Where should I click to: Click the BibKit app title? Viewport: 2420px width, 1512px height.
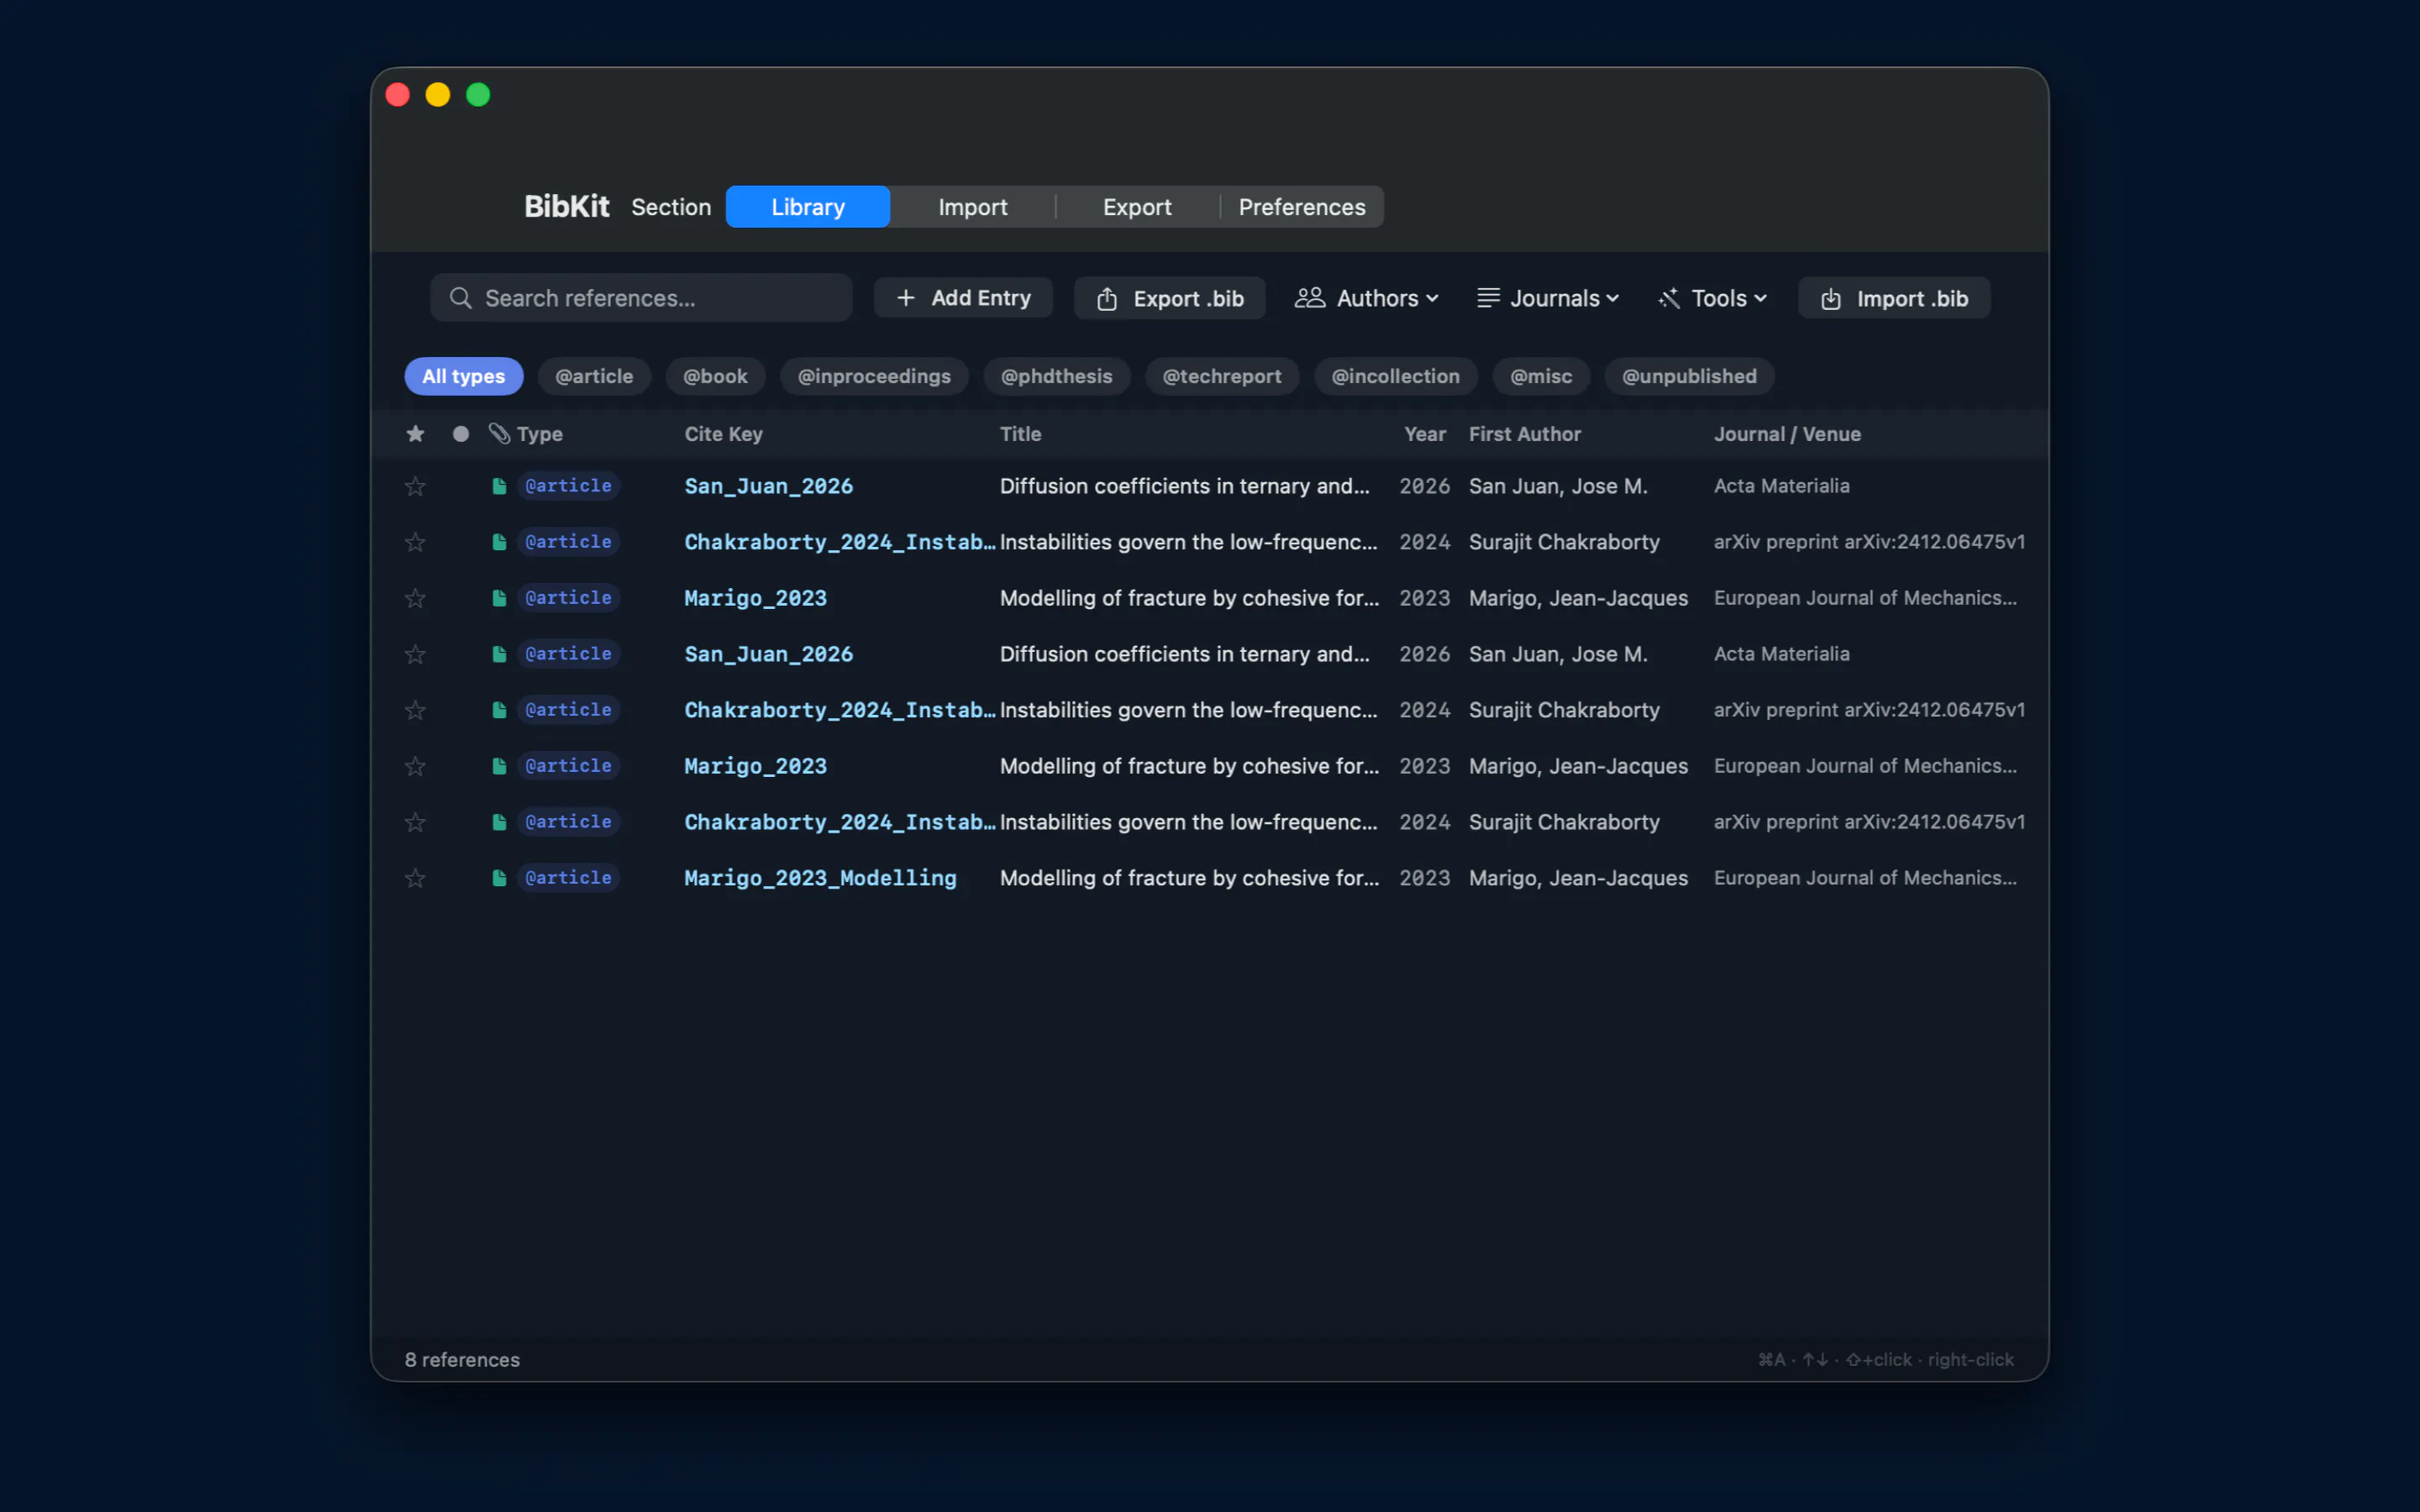point(566,207)
